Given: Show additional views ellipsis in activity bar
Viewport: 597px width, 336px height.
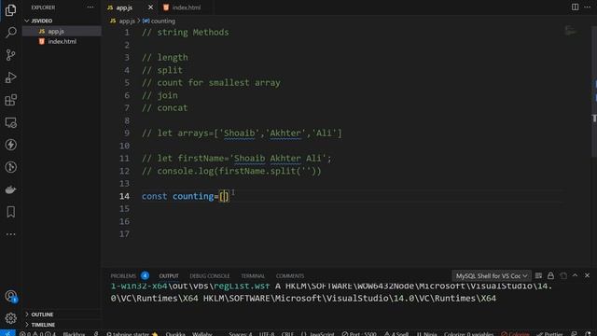Looking at the screenshot, I should tap(10, 234).
